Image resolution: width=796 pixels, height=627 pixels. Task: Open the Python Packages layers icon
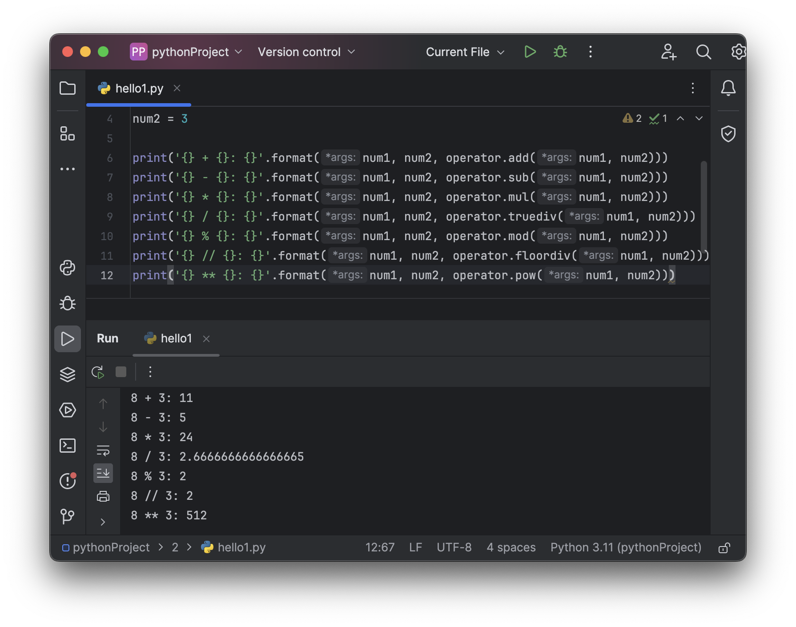pos(68,374)
